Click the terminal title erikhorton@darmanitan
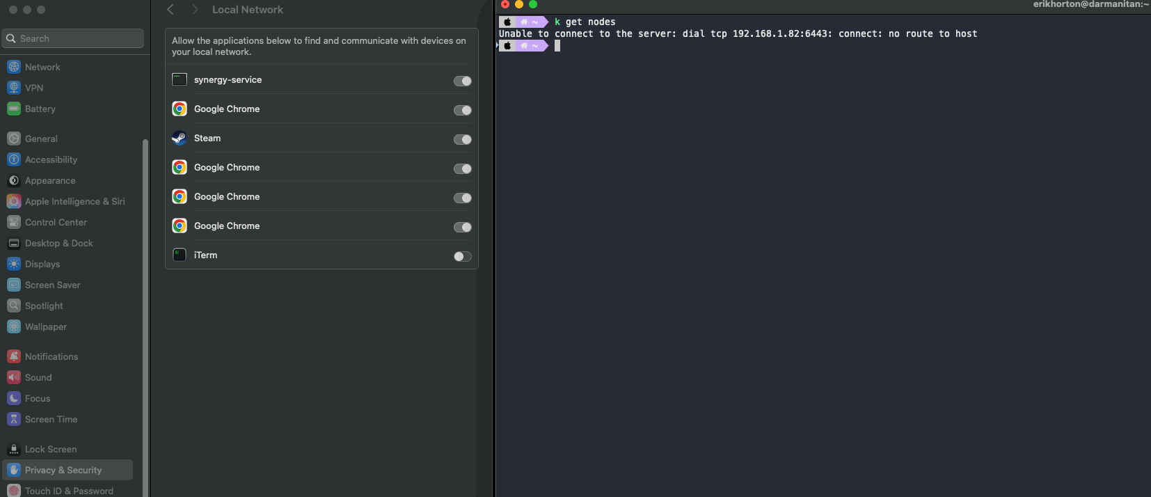 tap(1090, 4)
